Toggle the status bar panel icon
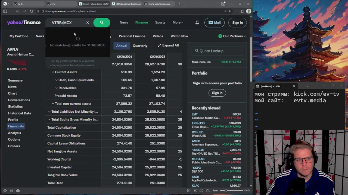 (11, 191)
